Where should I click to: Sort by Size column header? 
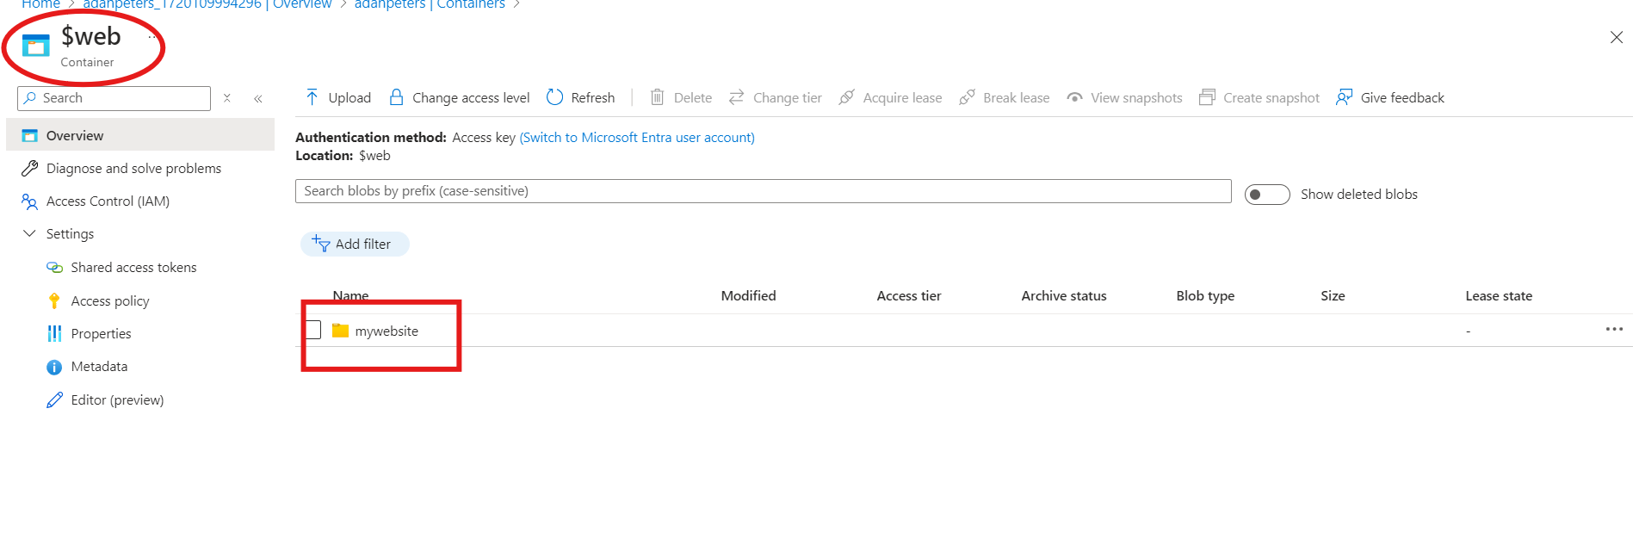tap(1333, 296)
